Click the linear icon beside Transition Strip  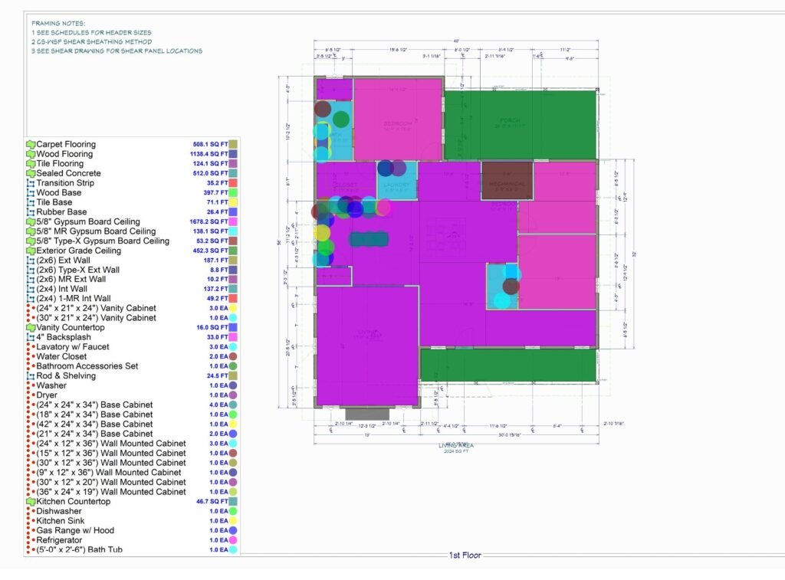[x=31, y=183]
